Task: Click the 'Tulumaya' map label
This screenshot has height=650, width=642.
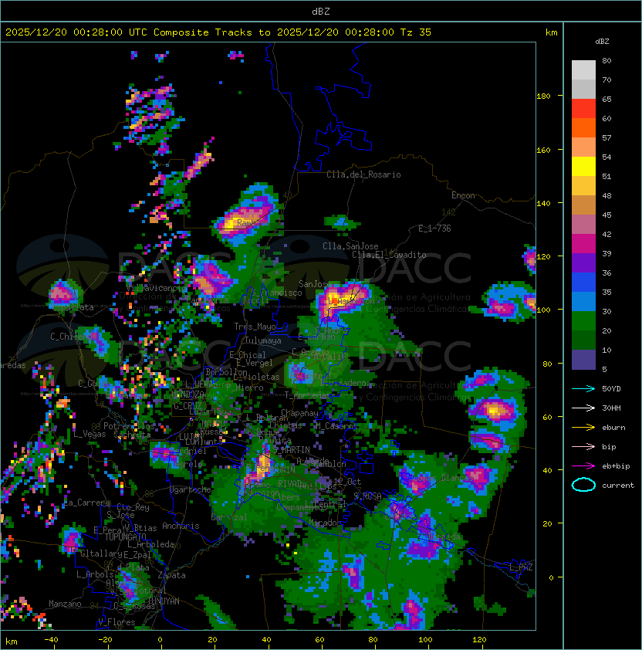Action: coord(263,340)
